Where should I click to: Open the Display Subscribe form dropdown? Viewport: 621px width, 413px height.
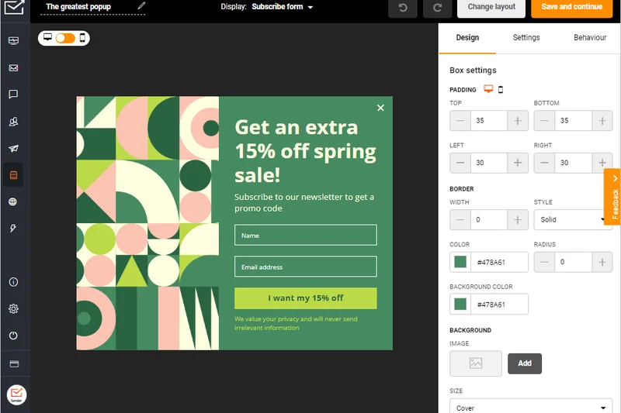pyautogui.click(x=283, y=7)
